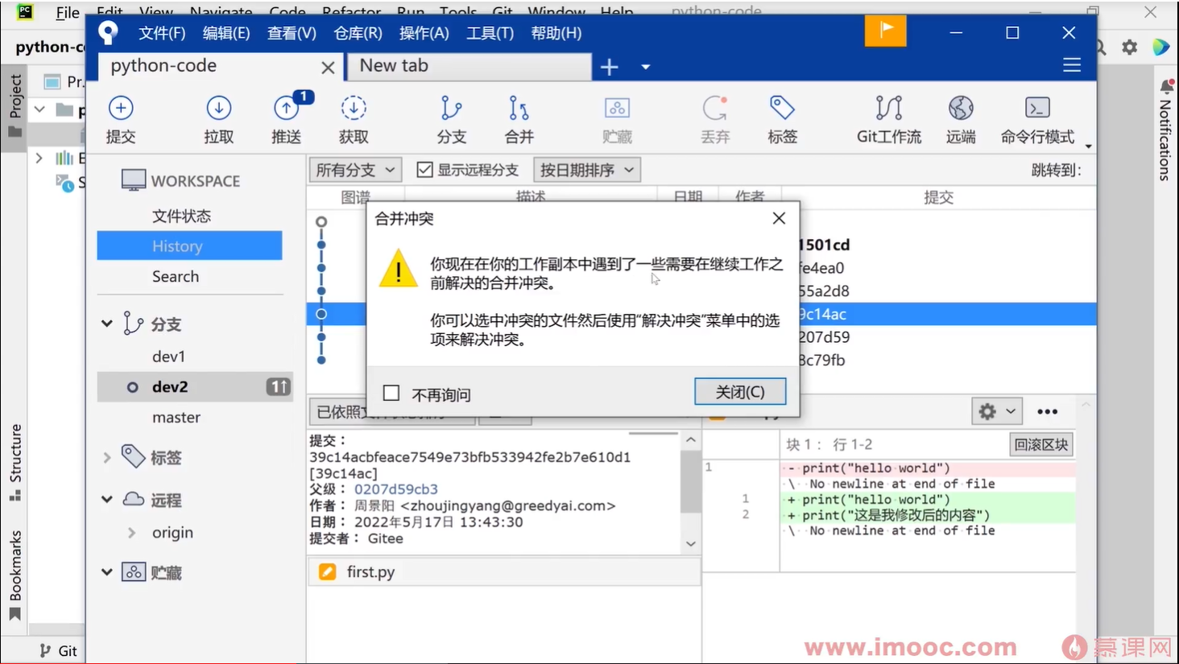Open the 按日期排序 dropdown
The image size is (1179, 664).
(587, 169)
